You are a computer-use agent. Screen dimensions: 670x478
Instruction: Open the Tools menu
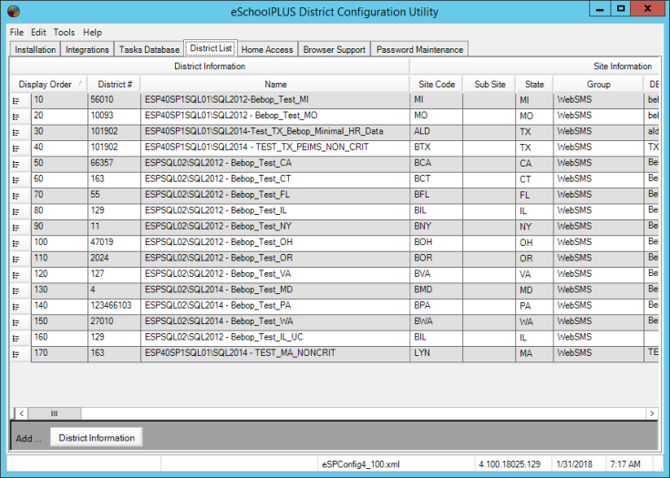click(x=64, y=32)
